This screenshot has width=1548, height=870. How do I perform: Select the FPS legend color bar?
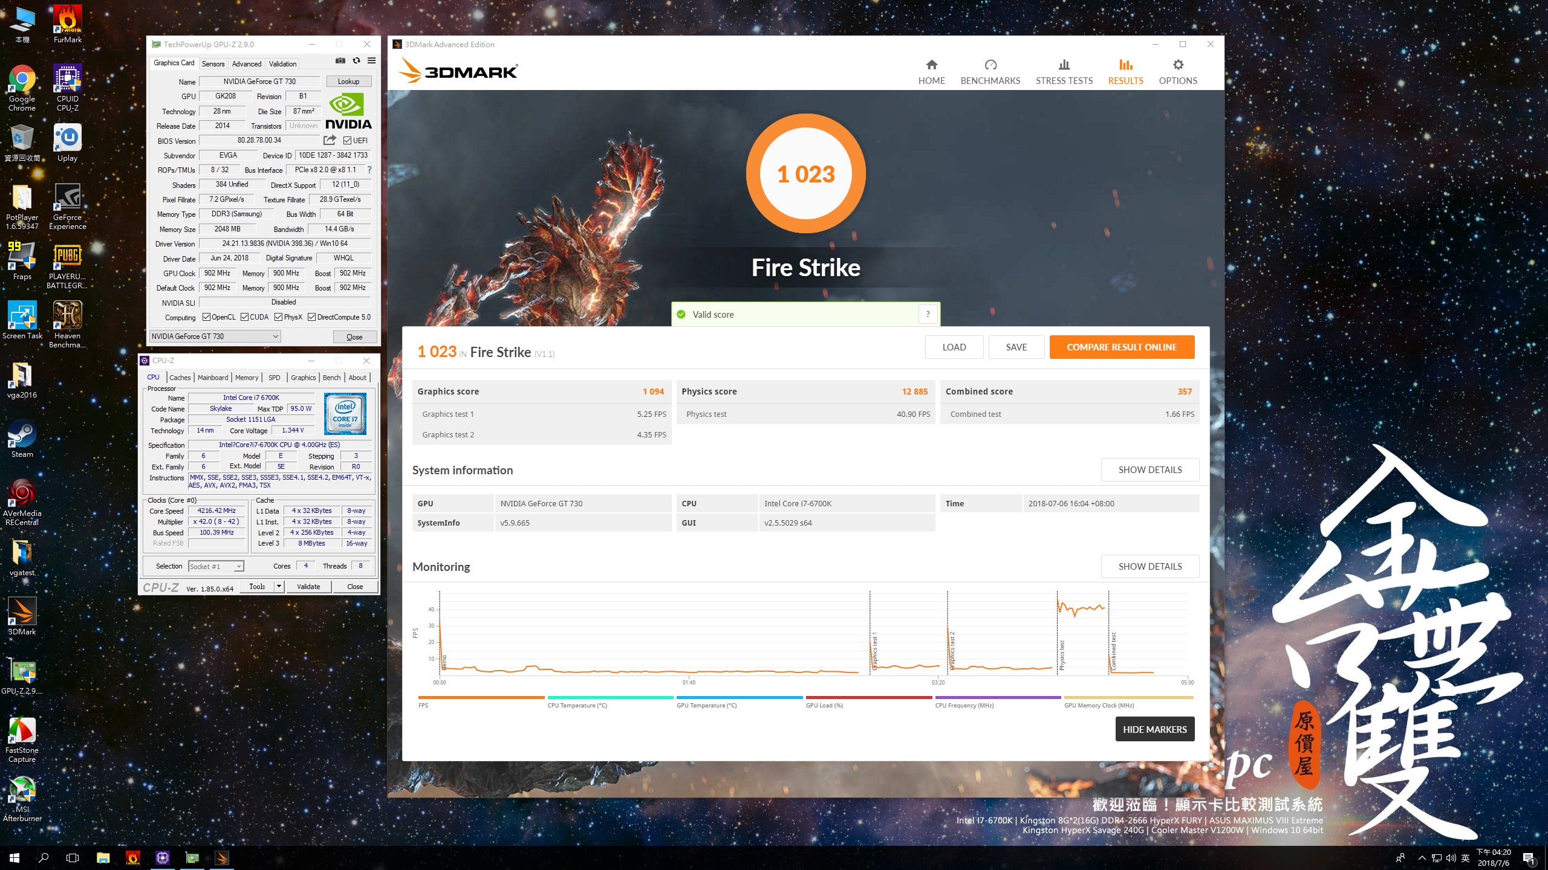[x=481, y=697]
